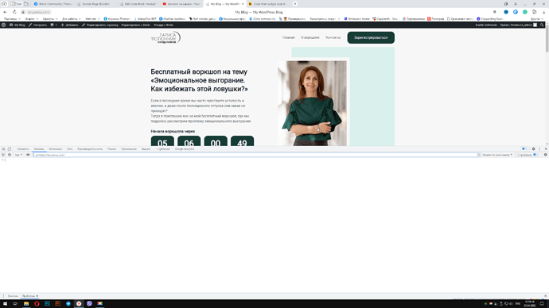The height and width of the screenshot is (308, 549).
Task: Switch to the Elements tab in DevTools
Action: pyautogui.click(x=23, y=149)
